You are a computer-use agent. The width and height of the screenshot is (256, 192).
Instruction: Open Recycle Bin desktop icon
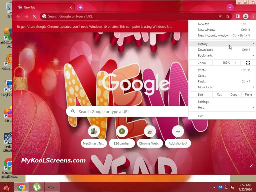pos(8,10)
